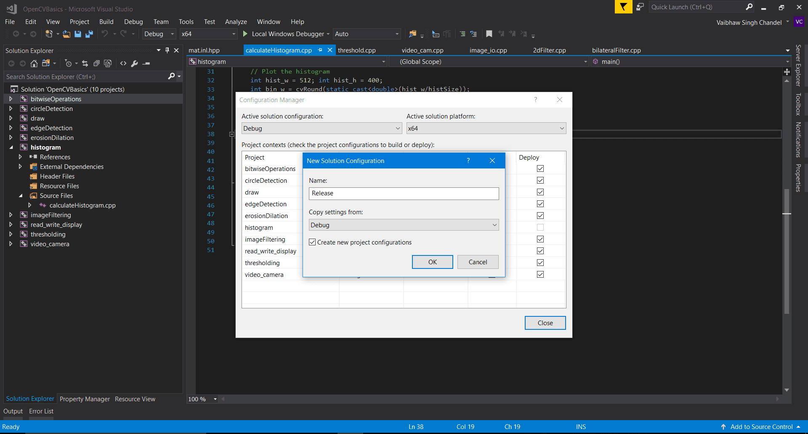The image size is (808, 434).
Task: Expand bitwiseOperations project in Solution Explorer
Action: (x=11, y=99)
